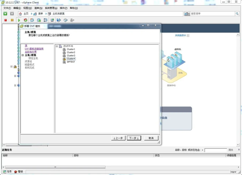Click the 测试环境 datacenter icon
242x175 pixels.
(60, 46)
